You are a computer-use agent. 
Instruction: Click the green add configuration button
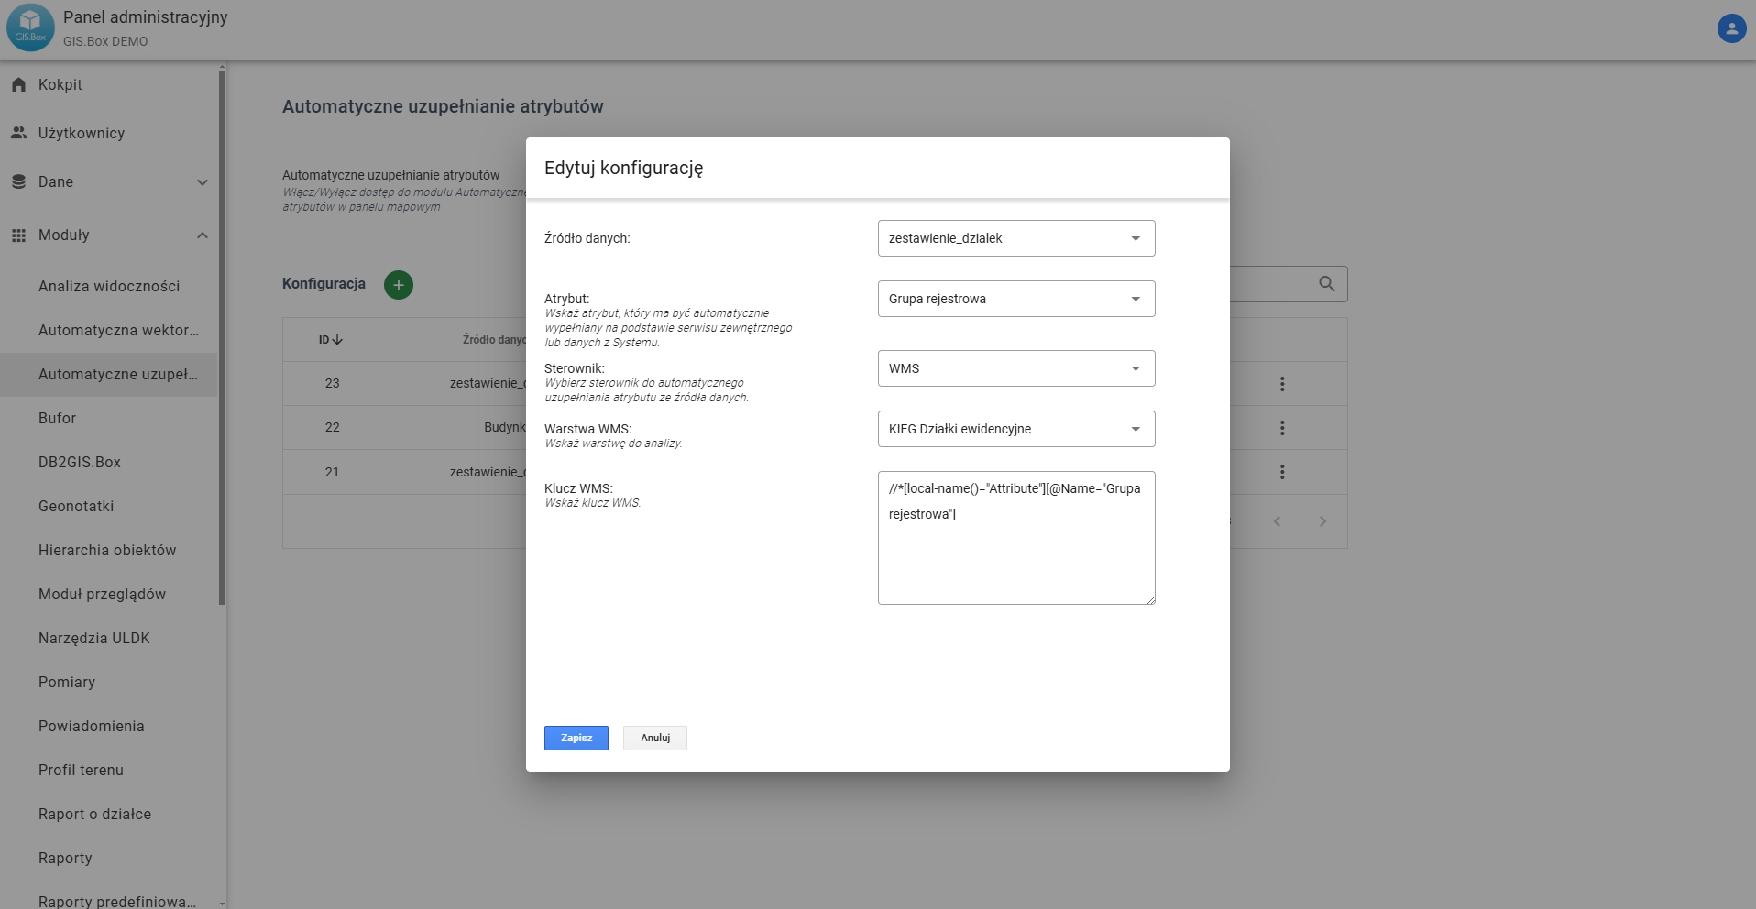point(398,285)
